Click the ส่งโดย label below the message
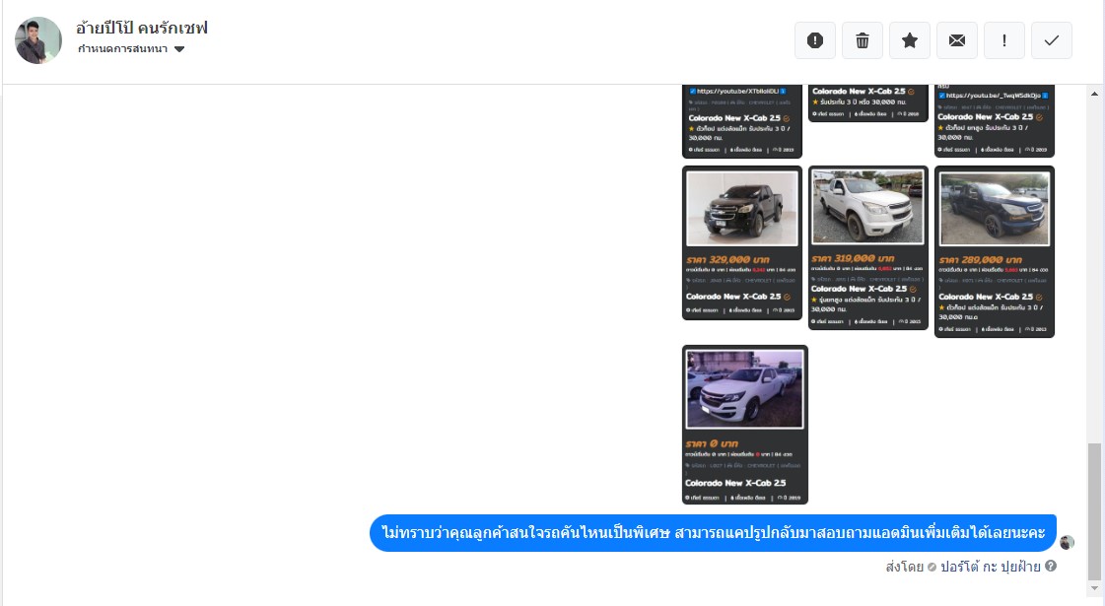The width and height of the screenshot is (1105, 606). pos(904,567)
